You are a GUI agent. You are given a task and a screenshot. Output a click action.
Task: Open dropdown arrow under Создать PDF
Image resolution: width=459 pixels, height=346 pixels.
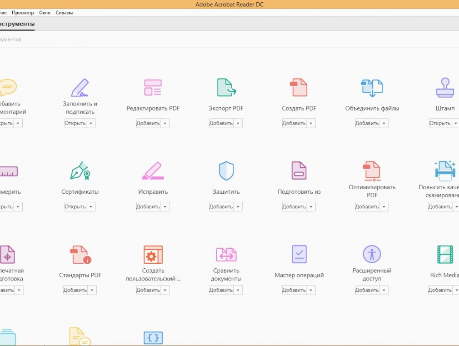[311, 123]
